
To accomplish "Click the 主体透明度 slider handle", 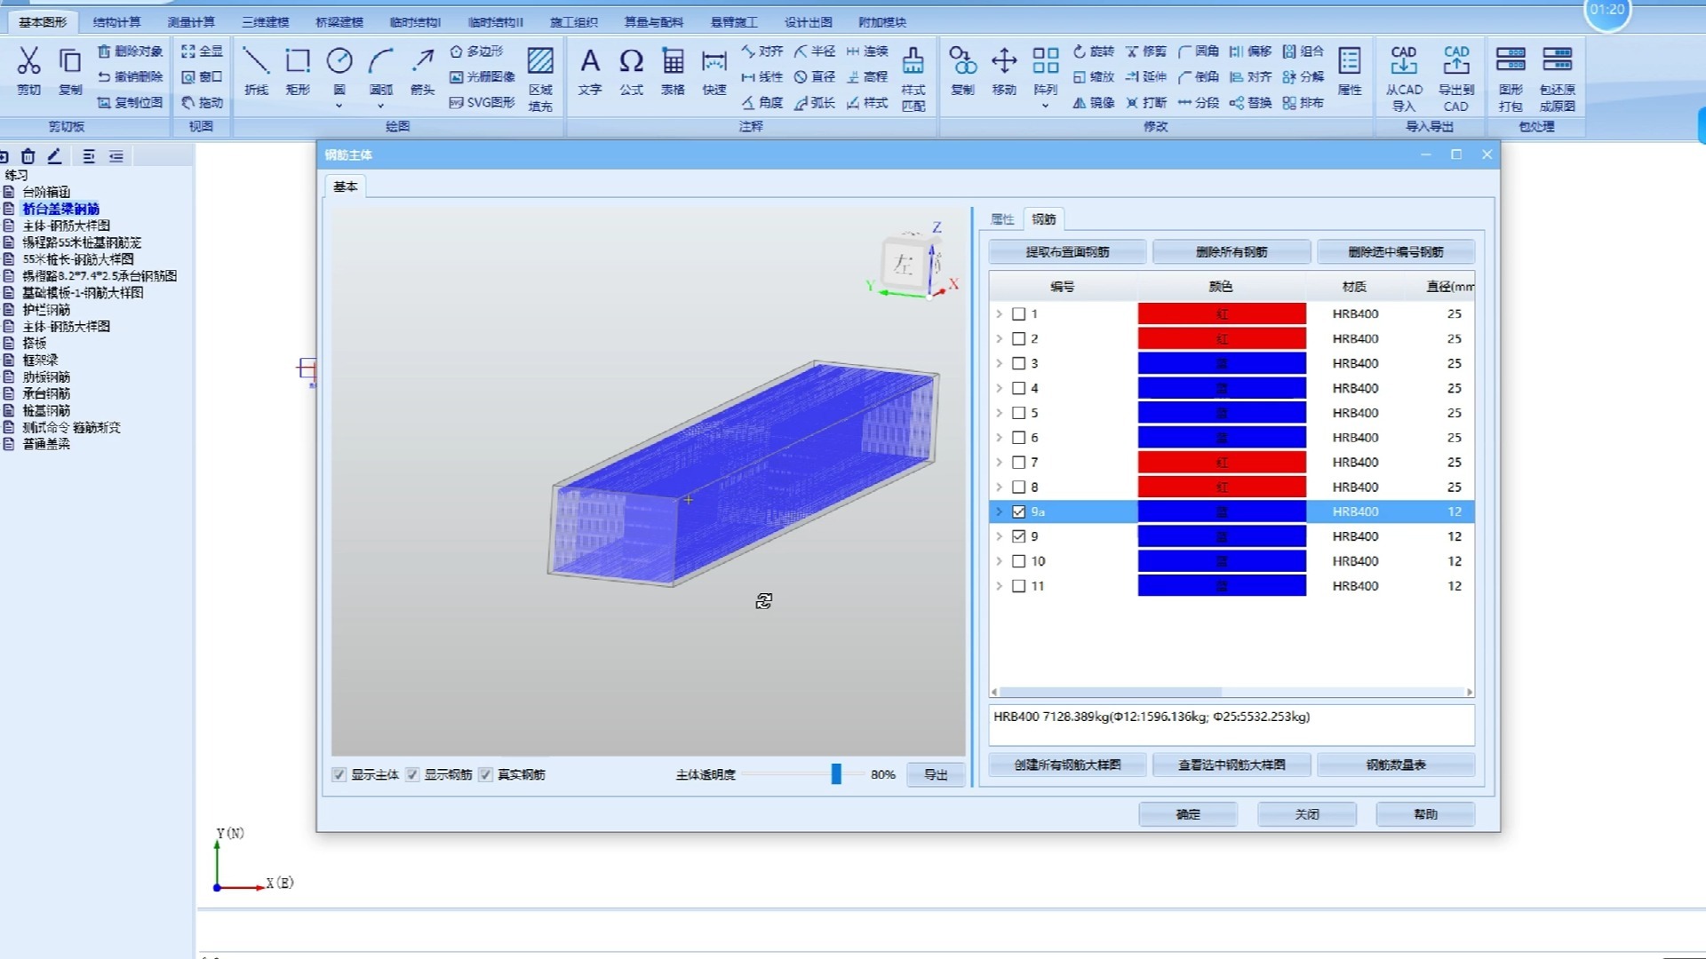I will coord(836,774).
